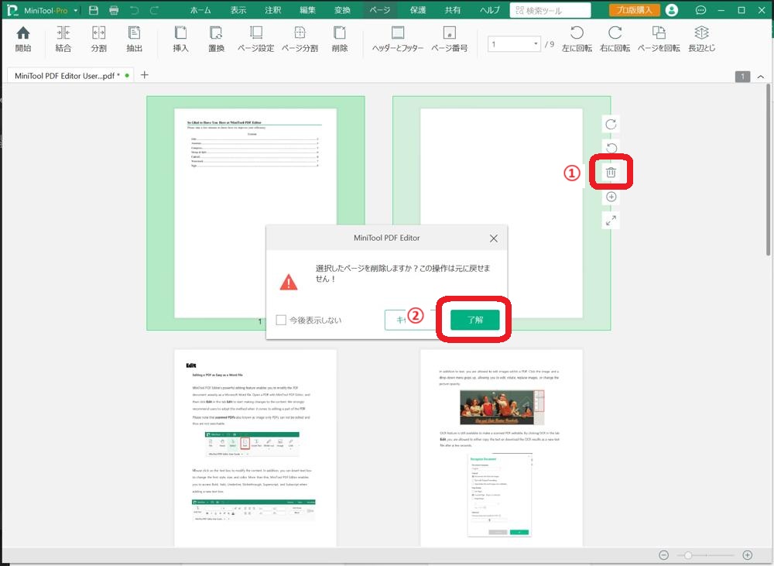774x566 pixels.
Task: Open the ヘルプ tab
Action: coord(490,10)
